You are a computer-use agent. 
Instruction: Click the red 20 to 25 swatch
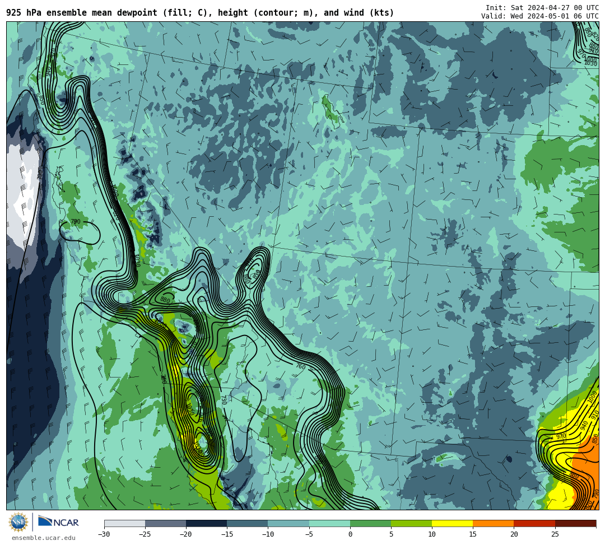(534, 523)
